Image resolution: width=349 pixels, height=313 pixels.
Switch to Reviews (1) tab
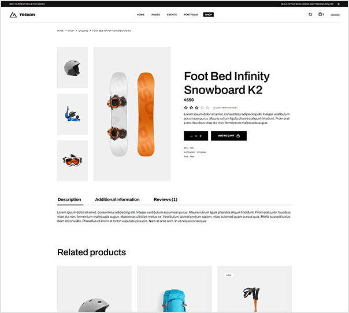[165, 199]
